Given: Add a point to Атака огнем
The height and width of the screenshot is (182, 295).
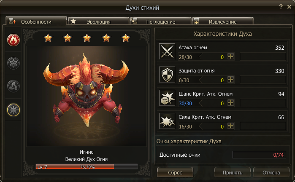Looking at the screenshot, I should pos(230,56).
